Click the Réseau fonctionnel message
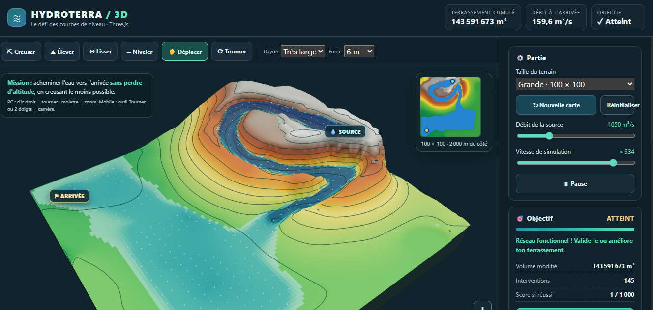Viewport: 653px width, 310px height. pos(574,245)
